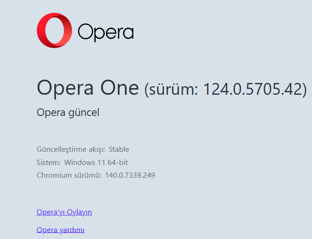
Task: Open the Opera'yı Oylayın link
Action: point(64,212)
